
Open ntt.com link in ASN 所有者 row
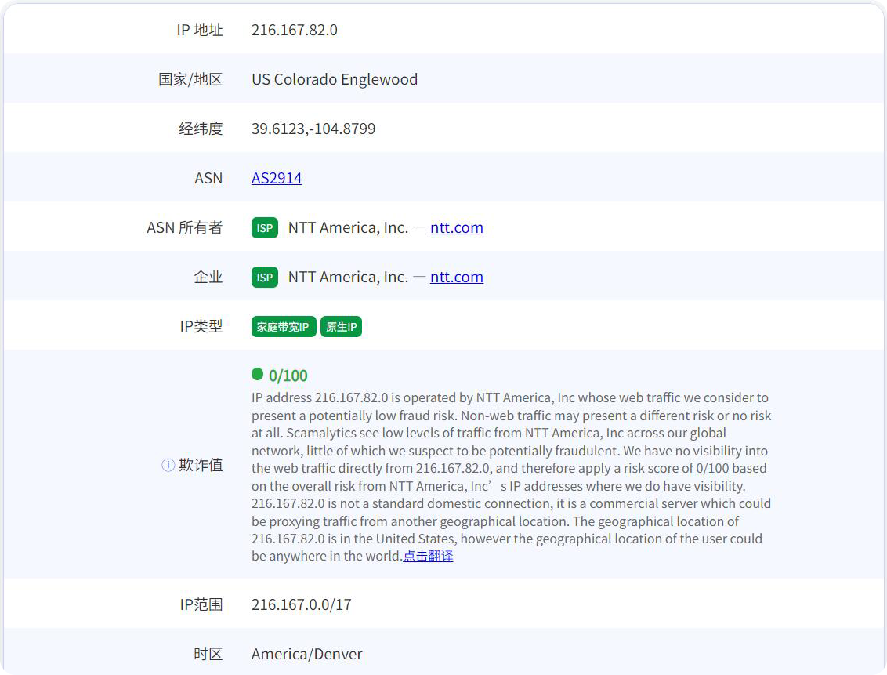click(456, 227)
